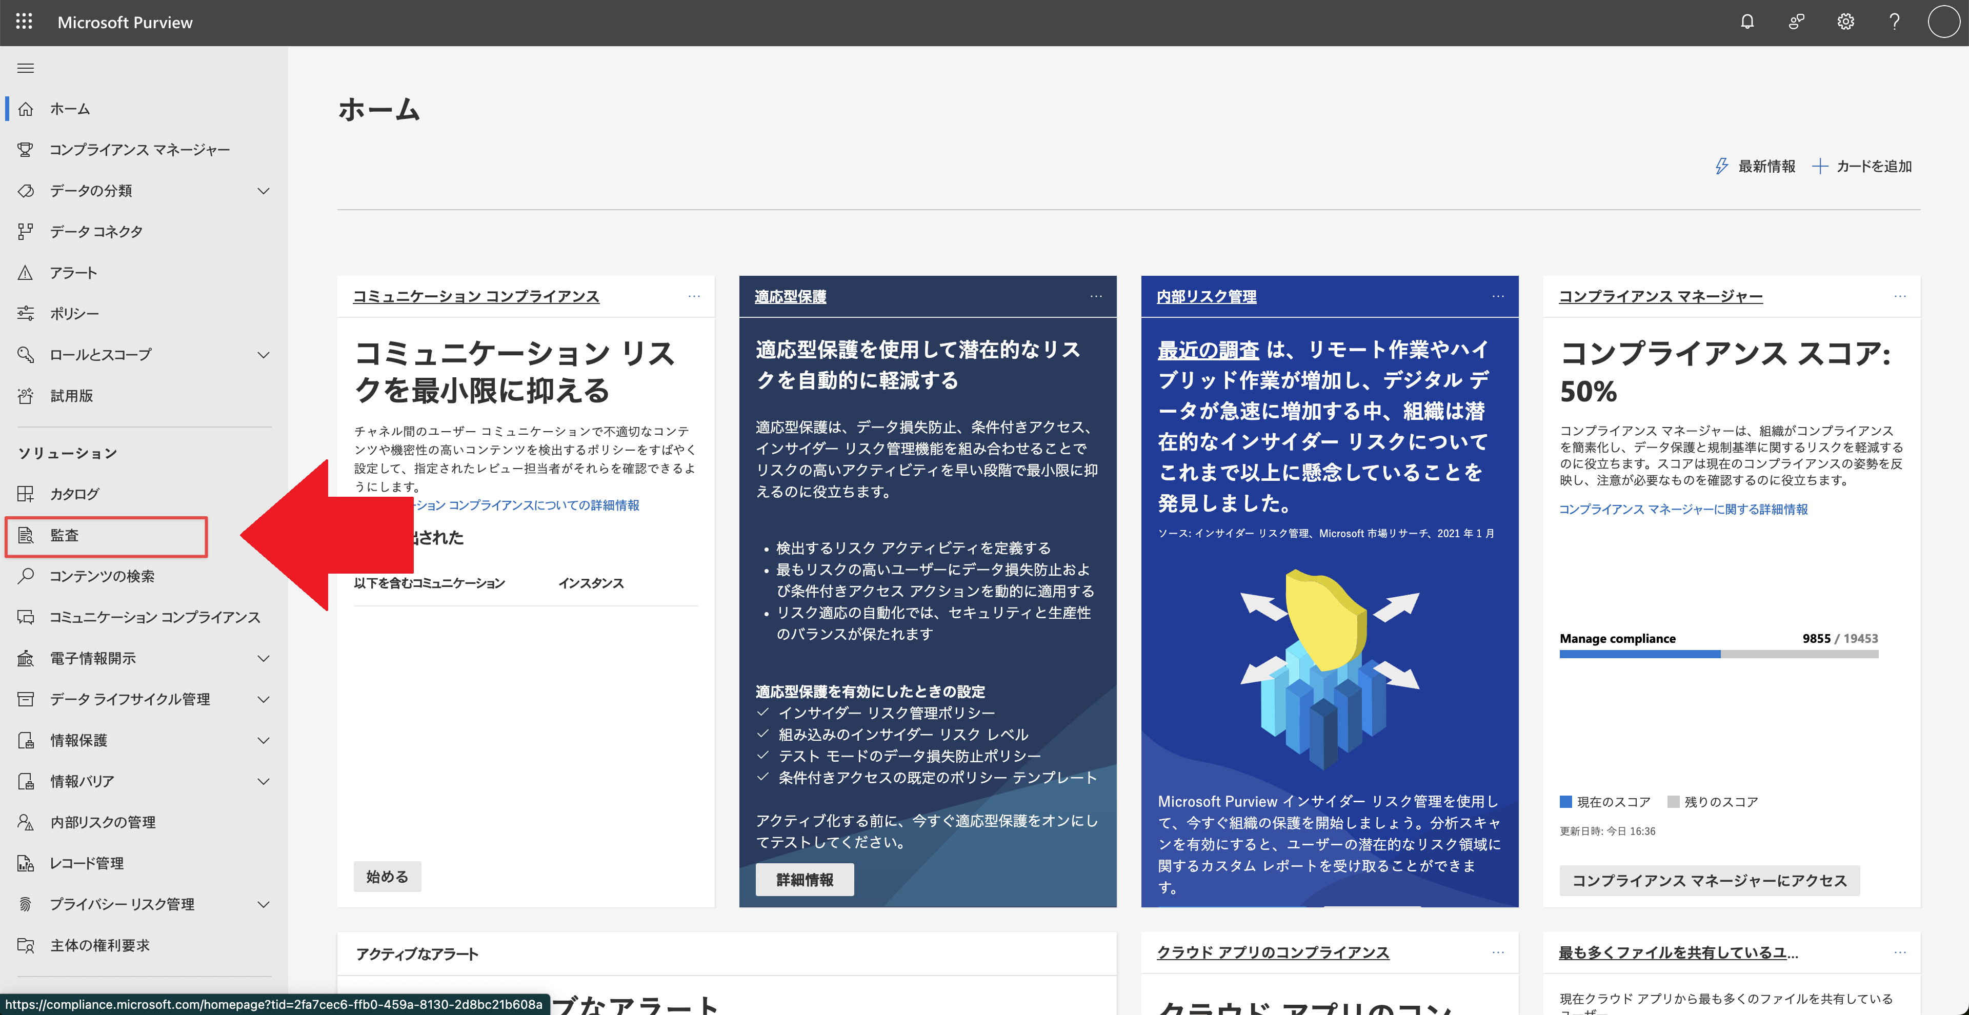
Task: Click the コンプライアンス マネージャー trophy icon in the sidebar
Action: click(26, 150)
